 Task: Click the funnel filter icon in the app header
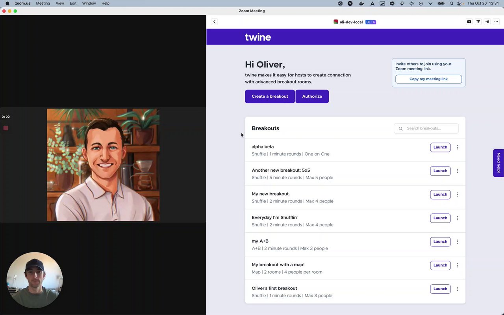pos(478,22)
